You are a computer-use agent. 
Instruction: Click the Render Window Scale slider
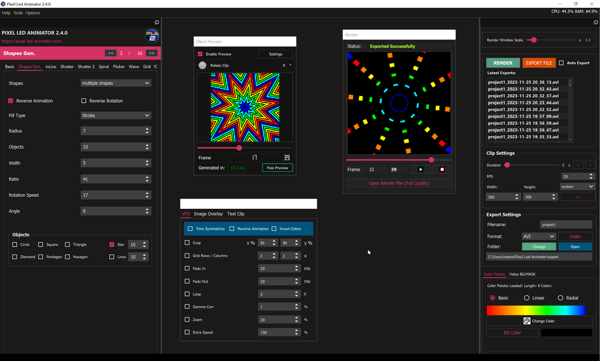coord(551,40)
